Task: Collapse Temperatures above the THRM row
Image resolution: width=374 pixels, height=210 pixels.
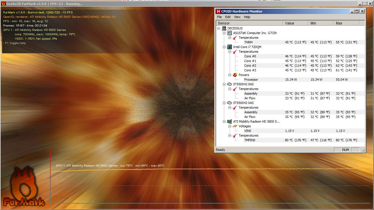Action: (x=230, y=38)
